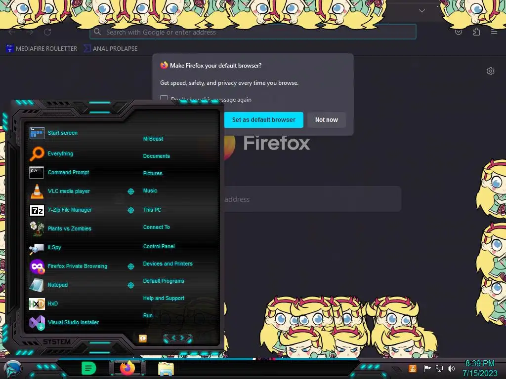Viewport: 506px width, 379px height.
Task: Dismiss with Not now button
Action: (x=326, y=120)
